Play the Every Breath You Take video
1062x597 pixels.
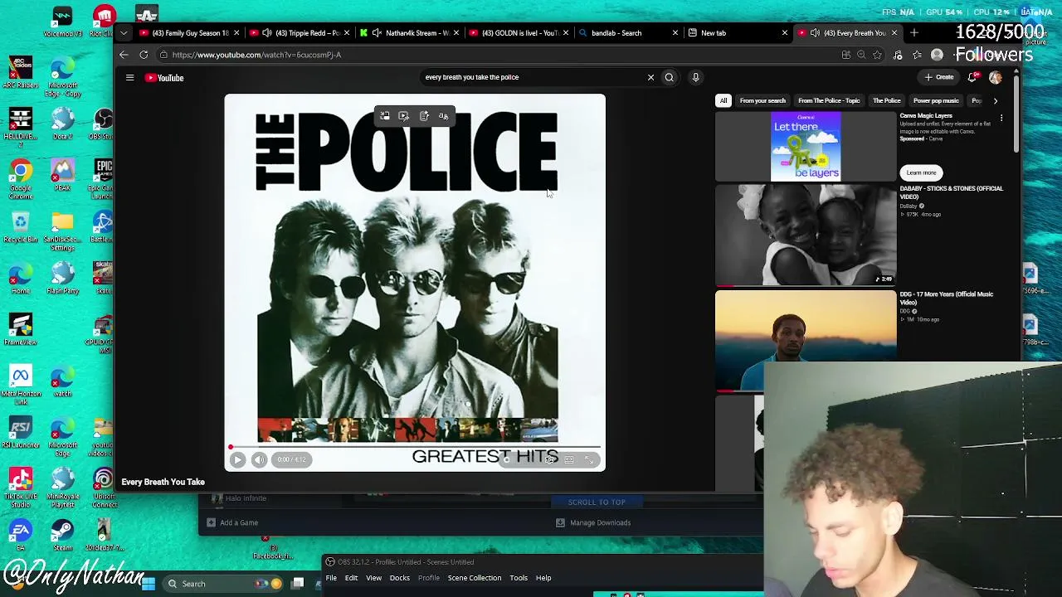coord(237,459)
